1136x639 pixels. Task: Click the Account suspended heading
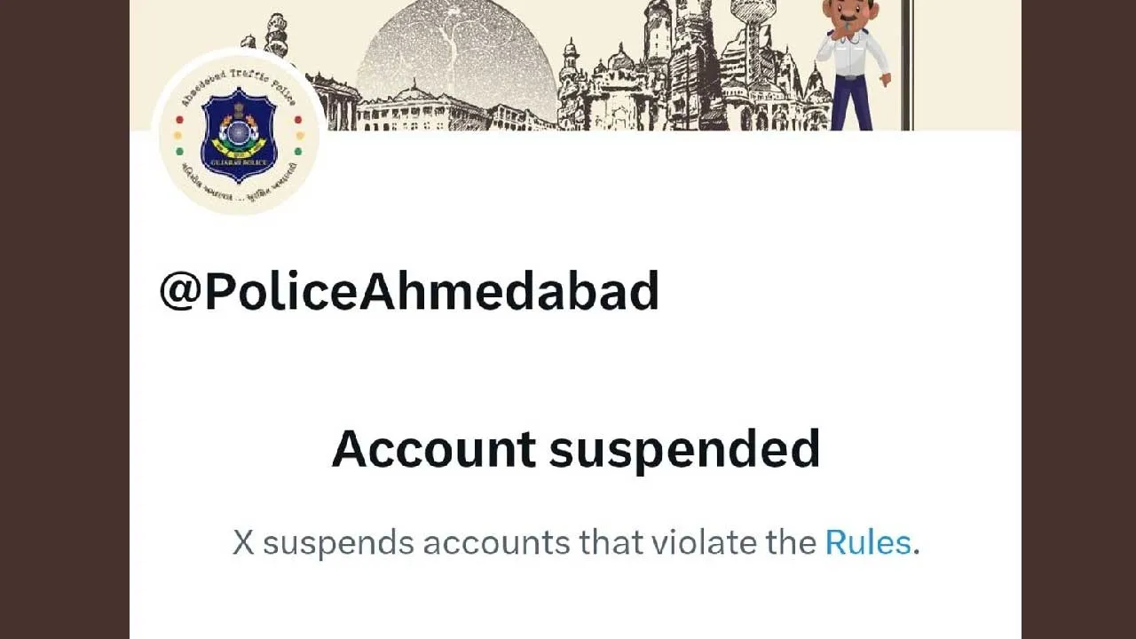pos(575,448)
